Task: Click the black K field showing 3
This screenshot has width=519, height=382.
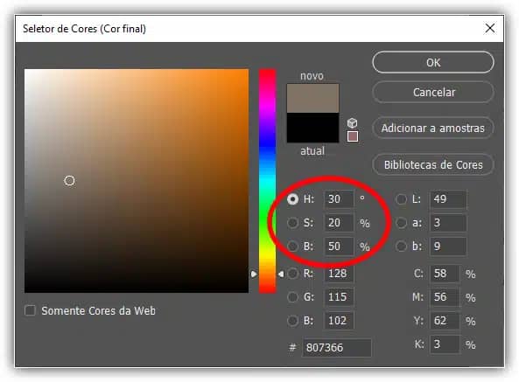Action: (x=445, y=344)
